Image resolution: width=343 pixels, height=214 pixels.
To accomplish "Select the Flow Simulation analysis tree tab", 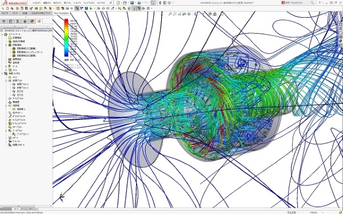I will 39,22.
